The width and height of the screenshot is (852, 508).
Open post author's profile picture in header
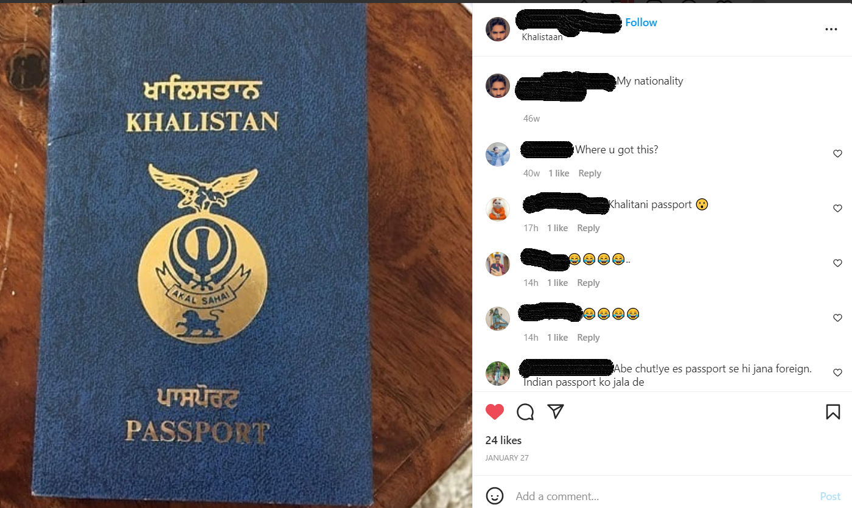tap(498, 29)
